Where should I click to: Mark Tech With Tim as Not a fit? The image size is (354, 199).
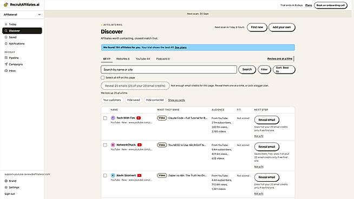pyautogui.click(x=259, y=136)
